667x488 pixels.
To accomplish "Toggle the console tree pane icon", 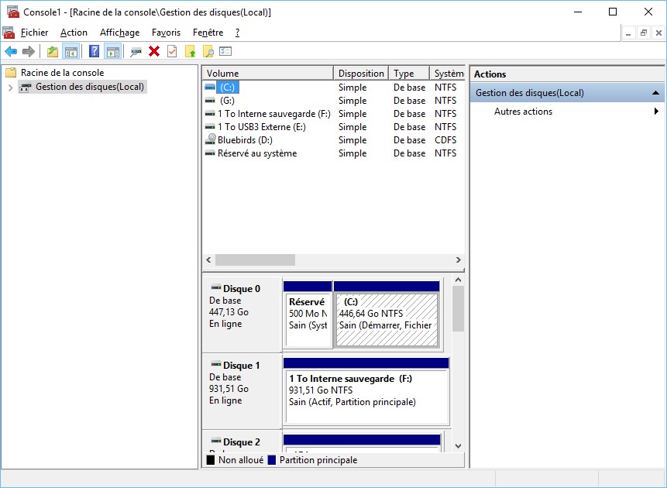I will pyautogui.click(x=71, y=52).
